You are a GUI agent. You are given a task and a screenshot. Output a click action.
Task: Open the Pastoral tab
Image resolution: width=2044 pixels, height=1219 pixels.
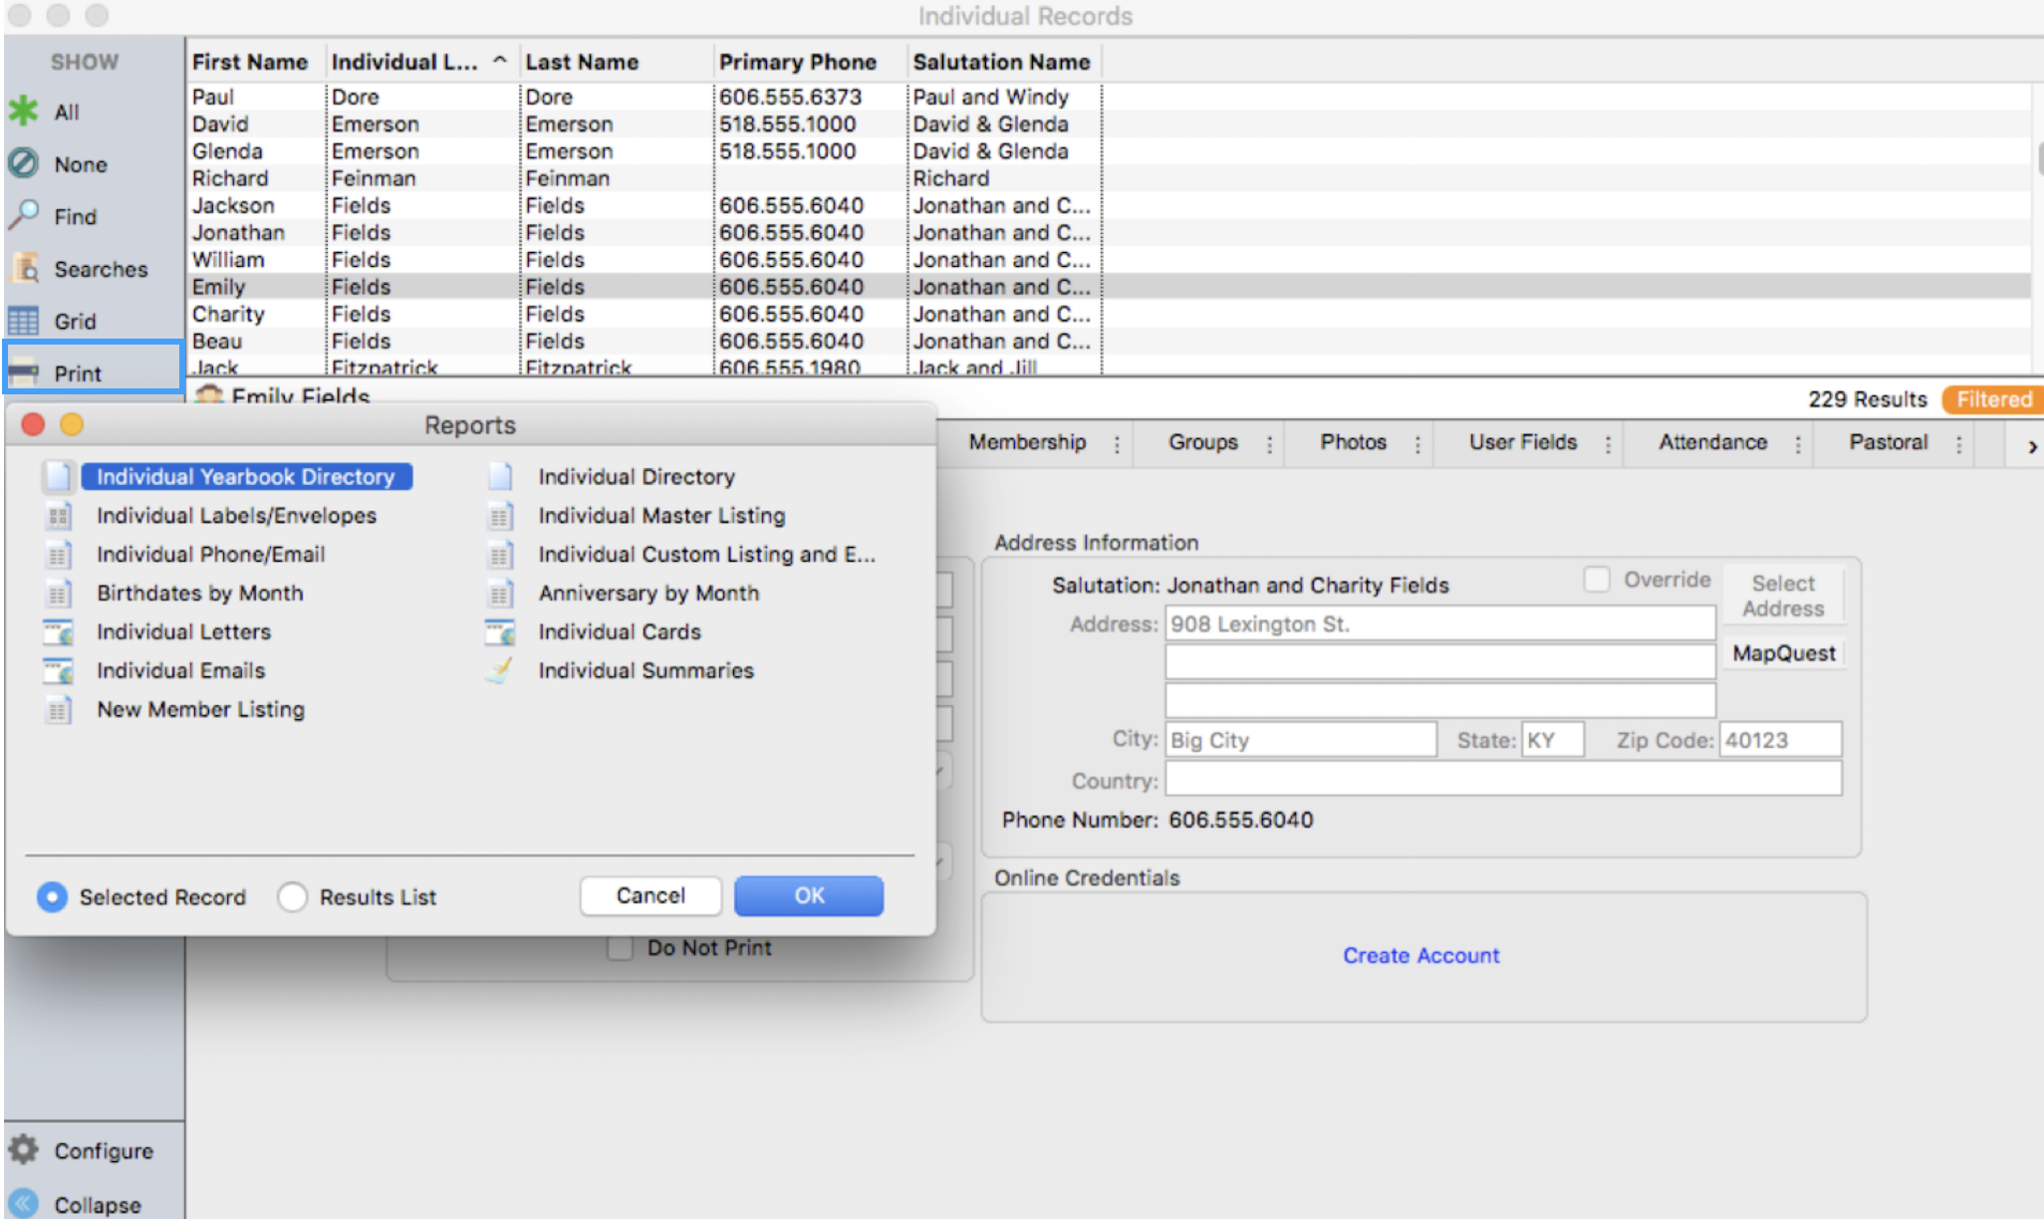(x=1888, y=442)
